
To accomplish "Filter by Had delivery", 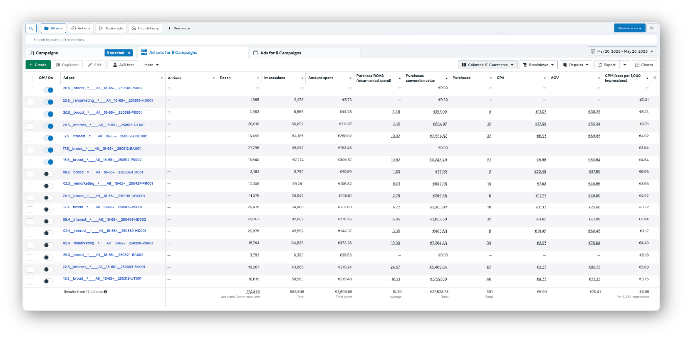I will 145,28.
